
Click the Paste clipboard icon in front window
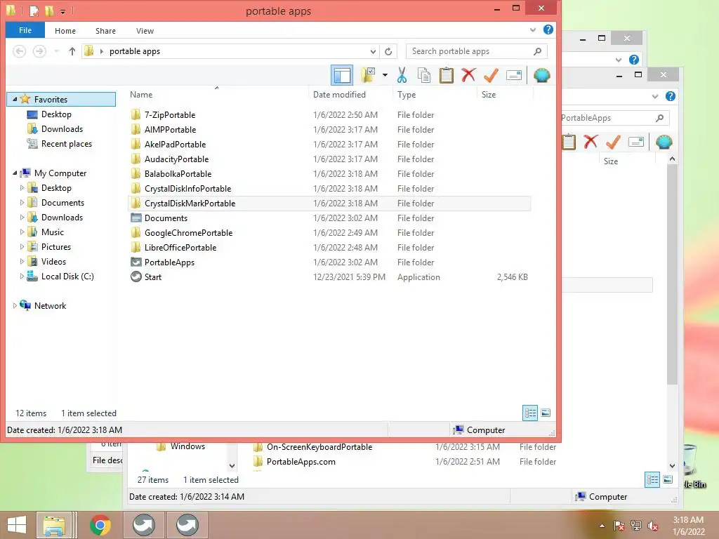(x=446, y=75)
